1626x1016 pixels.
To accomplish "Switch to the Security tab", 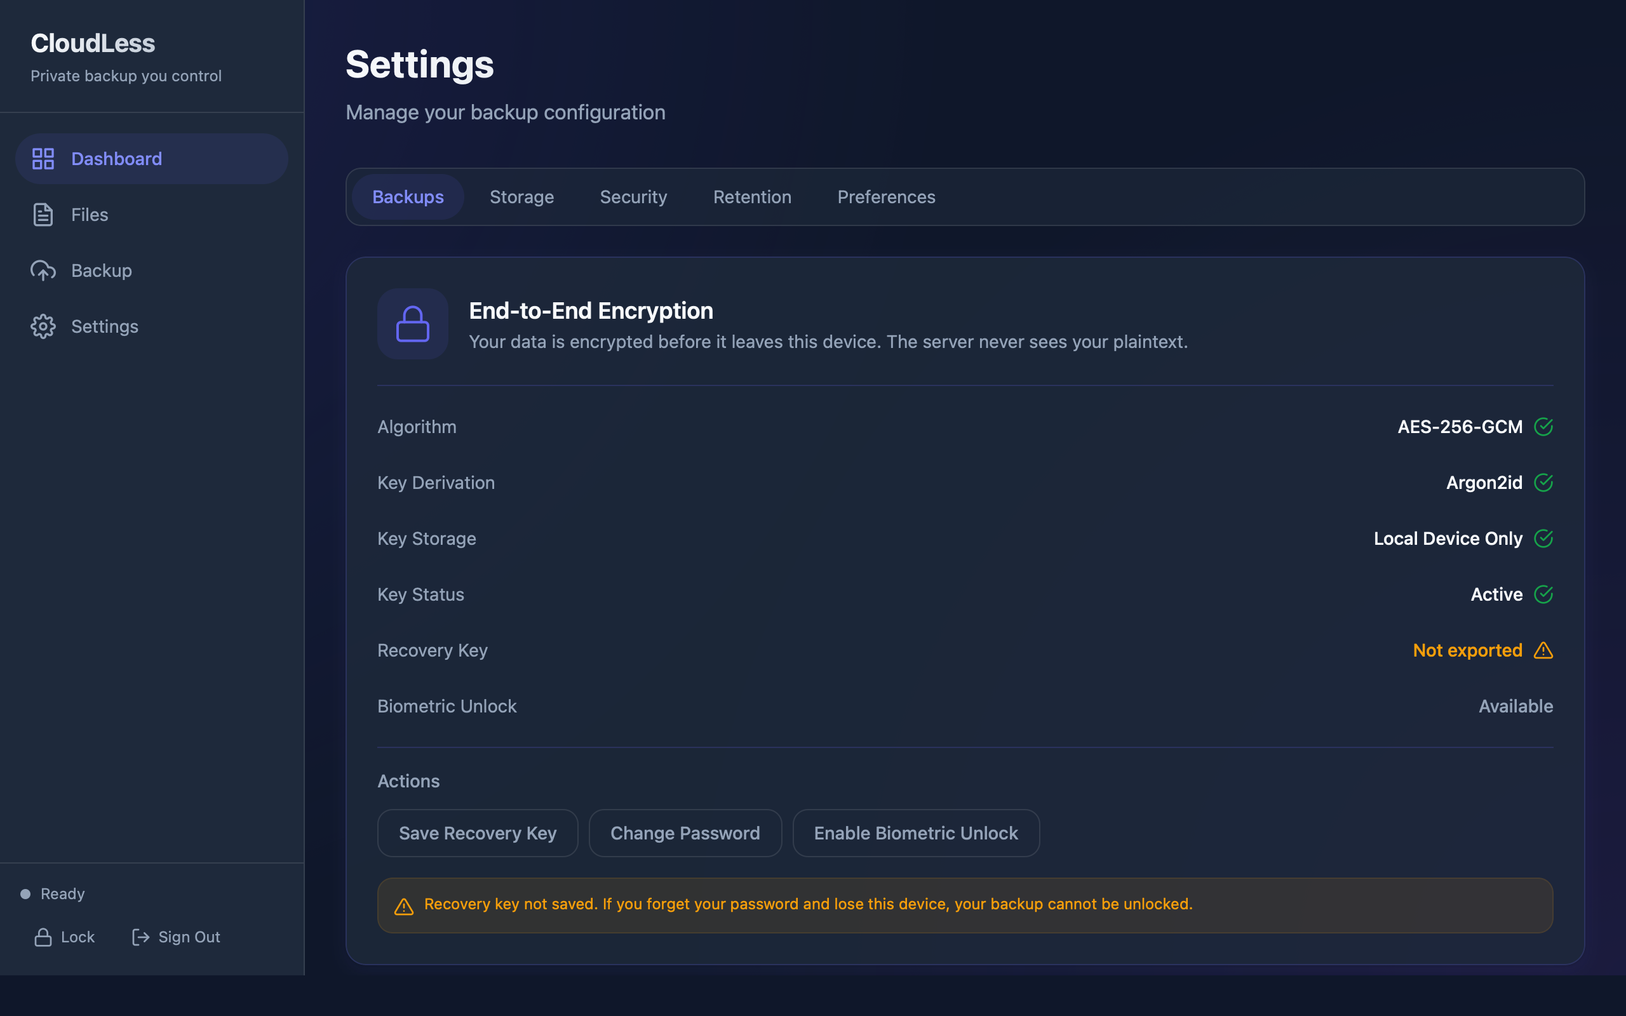I will (633, 197).
